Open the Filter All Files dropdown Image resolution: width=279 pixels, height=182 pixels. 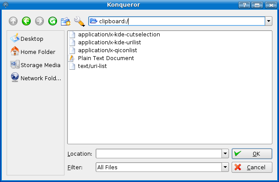[225, 167]
